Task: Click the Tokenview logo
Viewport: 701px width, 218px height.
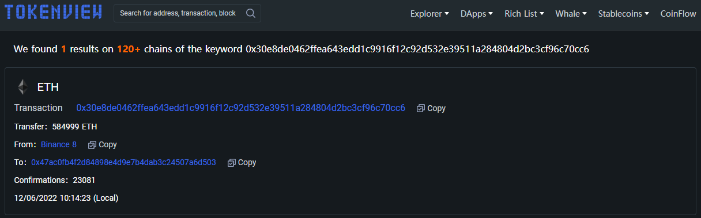Action: point(53,13)
